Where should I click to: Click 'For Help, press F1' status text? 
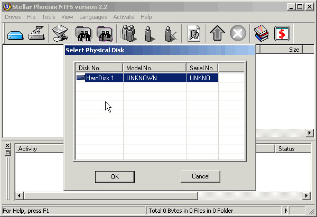tap(26, 211)
